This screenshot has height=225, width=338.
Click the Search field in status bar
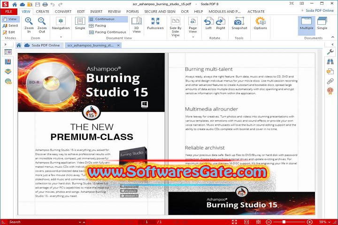click(42, 222)
